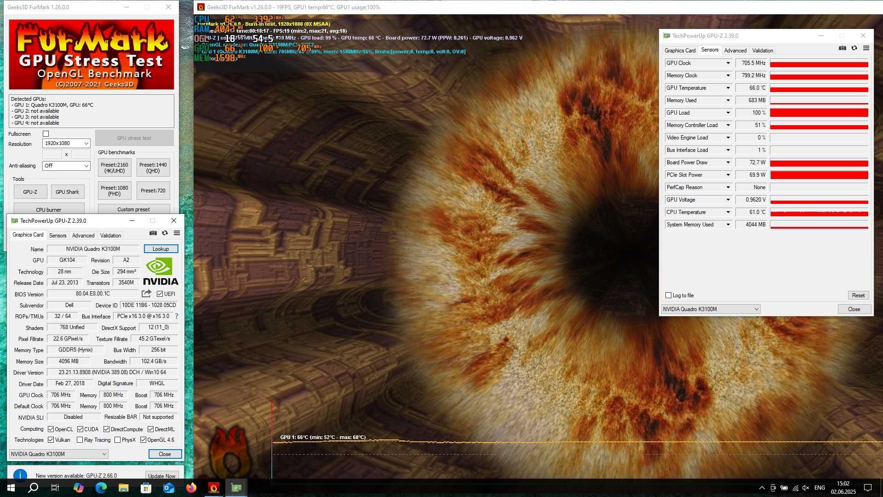Click the NVIDIA logo in GPU-Z

161,272
